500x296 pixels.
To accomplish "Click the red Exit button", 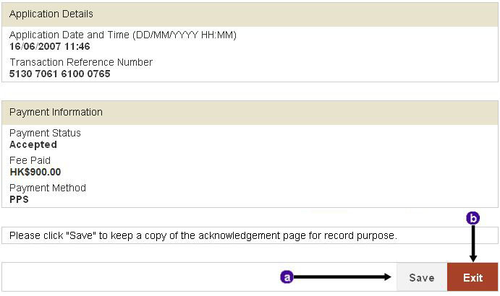I will pyautogui.click(x=473, y=277).
